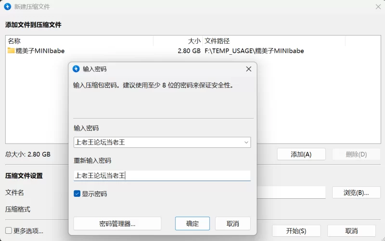385x241 pixels.
Task: Open the 密码管理器 button
Action: pos(117,224)
